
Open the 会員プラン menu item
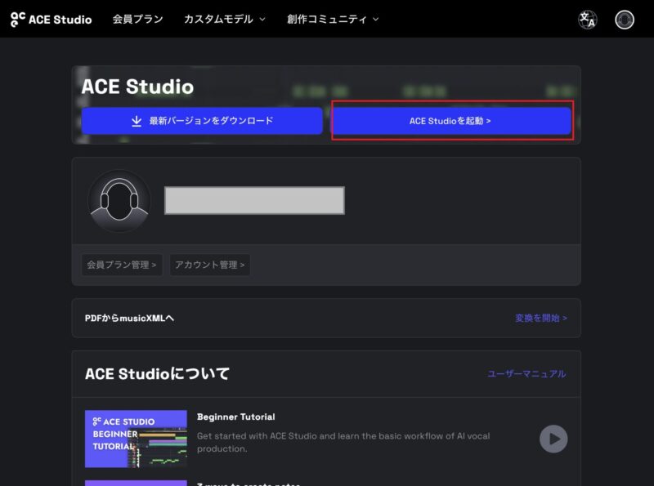(x=138, y=19)
